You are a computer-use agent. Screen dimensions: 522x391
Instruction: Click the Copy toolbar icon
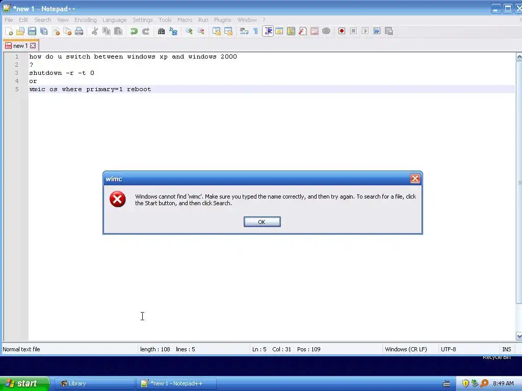107,31
